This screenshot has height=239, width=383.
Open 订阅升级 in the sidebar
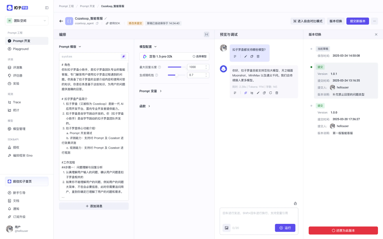(27, 217)
